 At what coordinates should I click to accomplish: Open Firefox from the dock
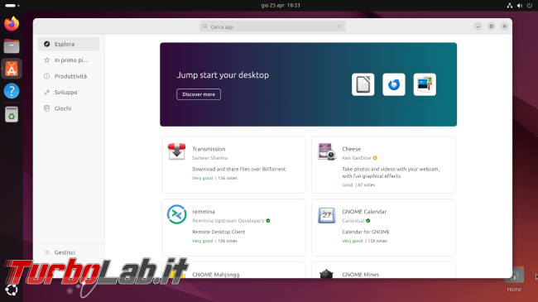(x=12, y=24)
